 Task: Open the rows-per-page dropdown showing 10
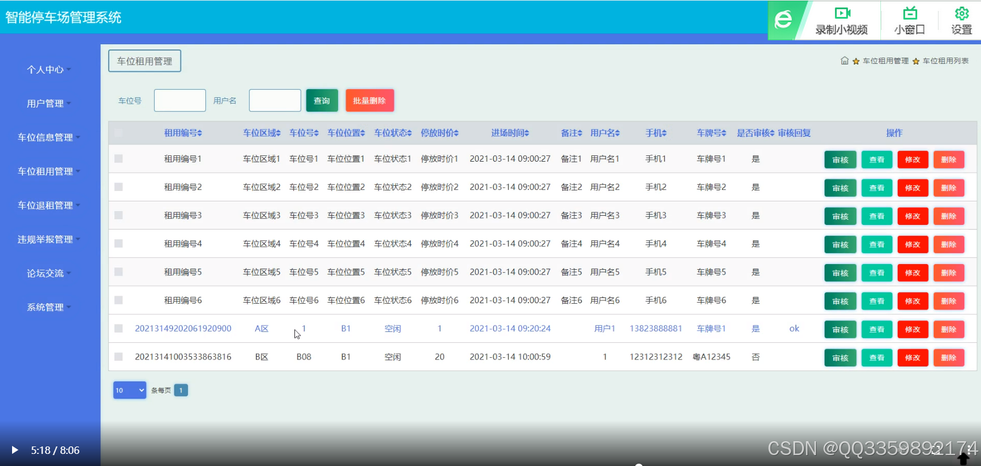tap(130, 390)
